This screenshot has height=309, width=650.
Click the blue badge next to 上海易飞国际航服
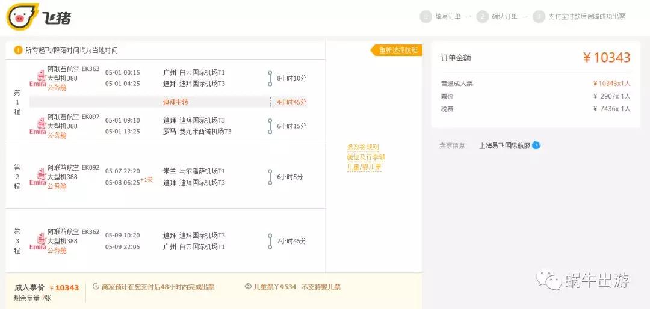coord(536,145)
